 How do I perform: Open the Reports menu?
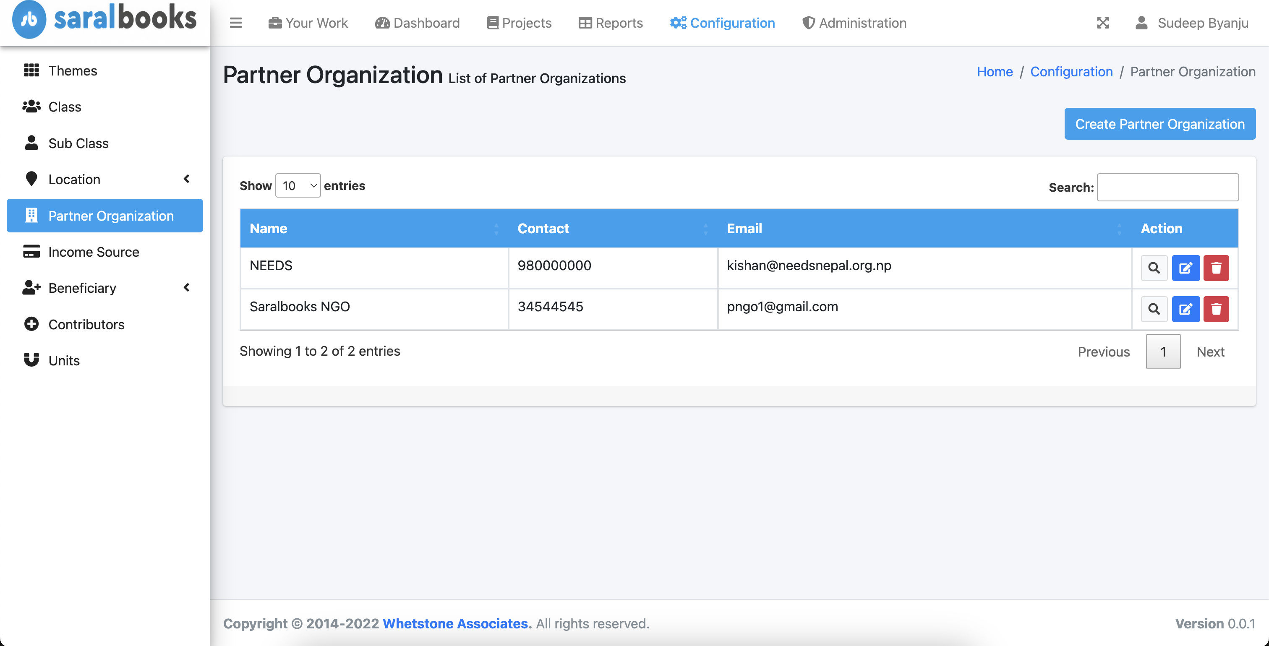coord(610,23)
